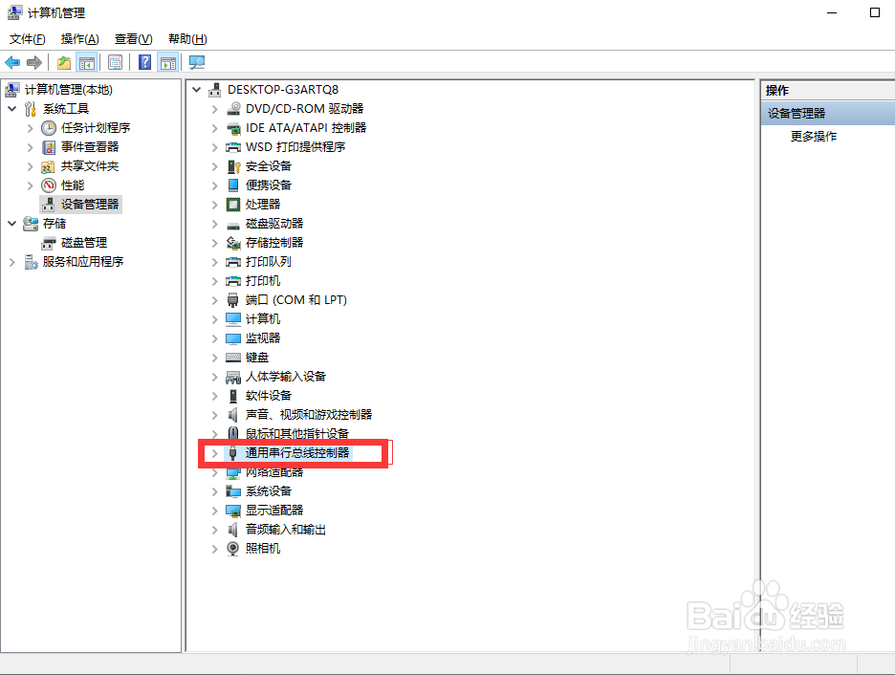
Task: Click the 键盘 keyboard icon
Action: [233, 358]
